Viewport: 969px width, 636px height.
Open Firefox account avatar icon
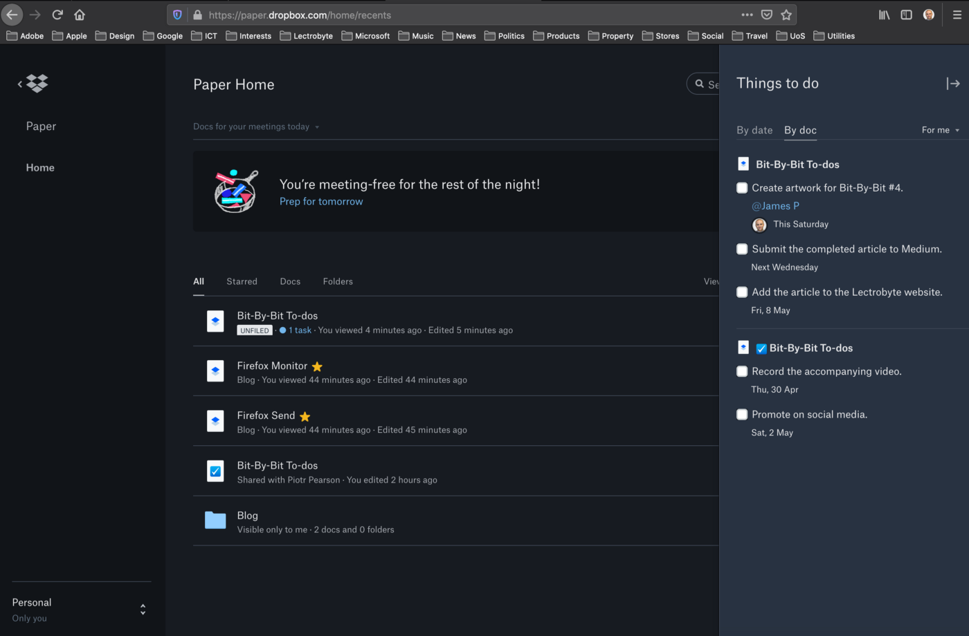(929, 15)
